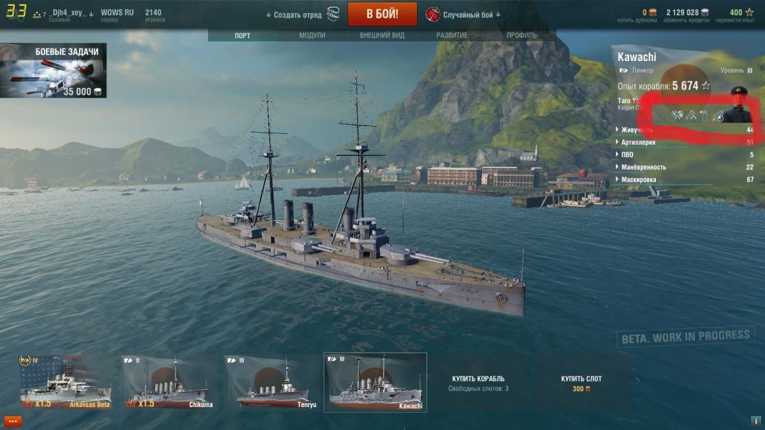Click the doubloons coin icon (купить дублоны)
The image size is (765, 430).
(653, 12)
